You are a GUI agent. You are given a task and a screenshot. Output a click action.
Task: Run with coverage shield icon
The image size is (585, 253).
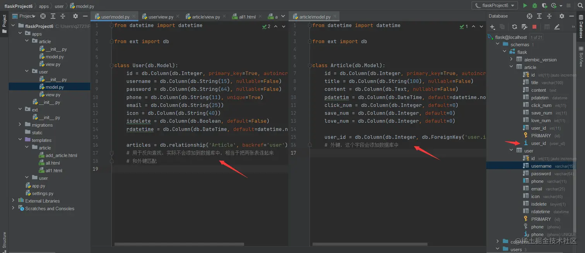[544, 5]
